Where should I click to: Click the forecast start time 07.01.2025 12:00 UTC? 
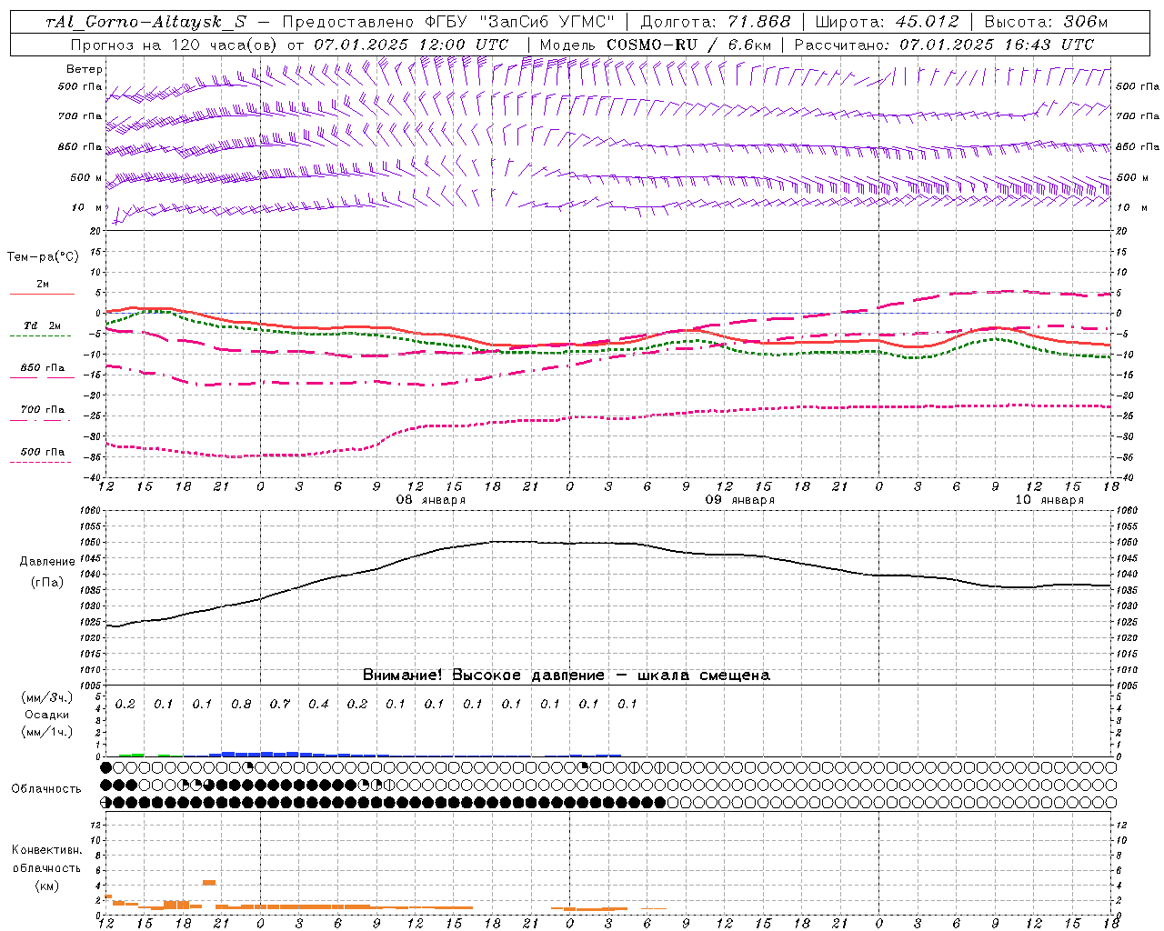[411, 44]
